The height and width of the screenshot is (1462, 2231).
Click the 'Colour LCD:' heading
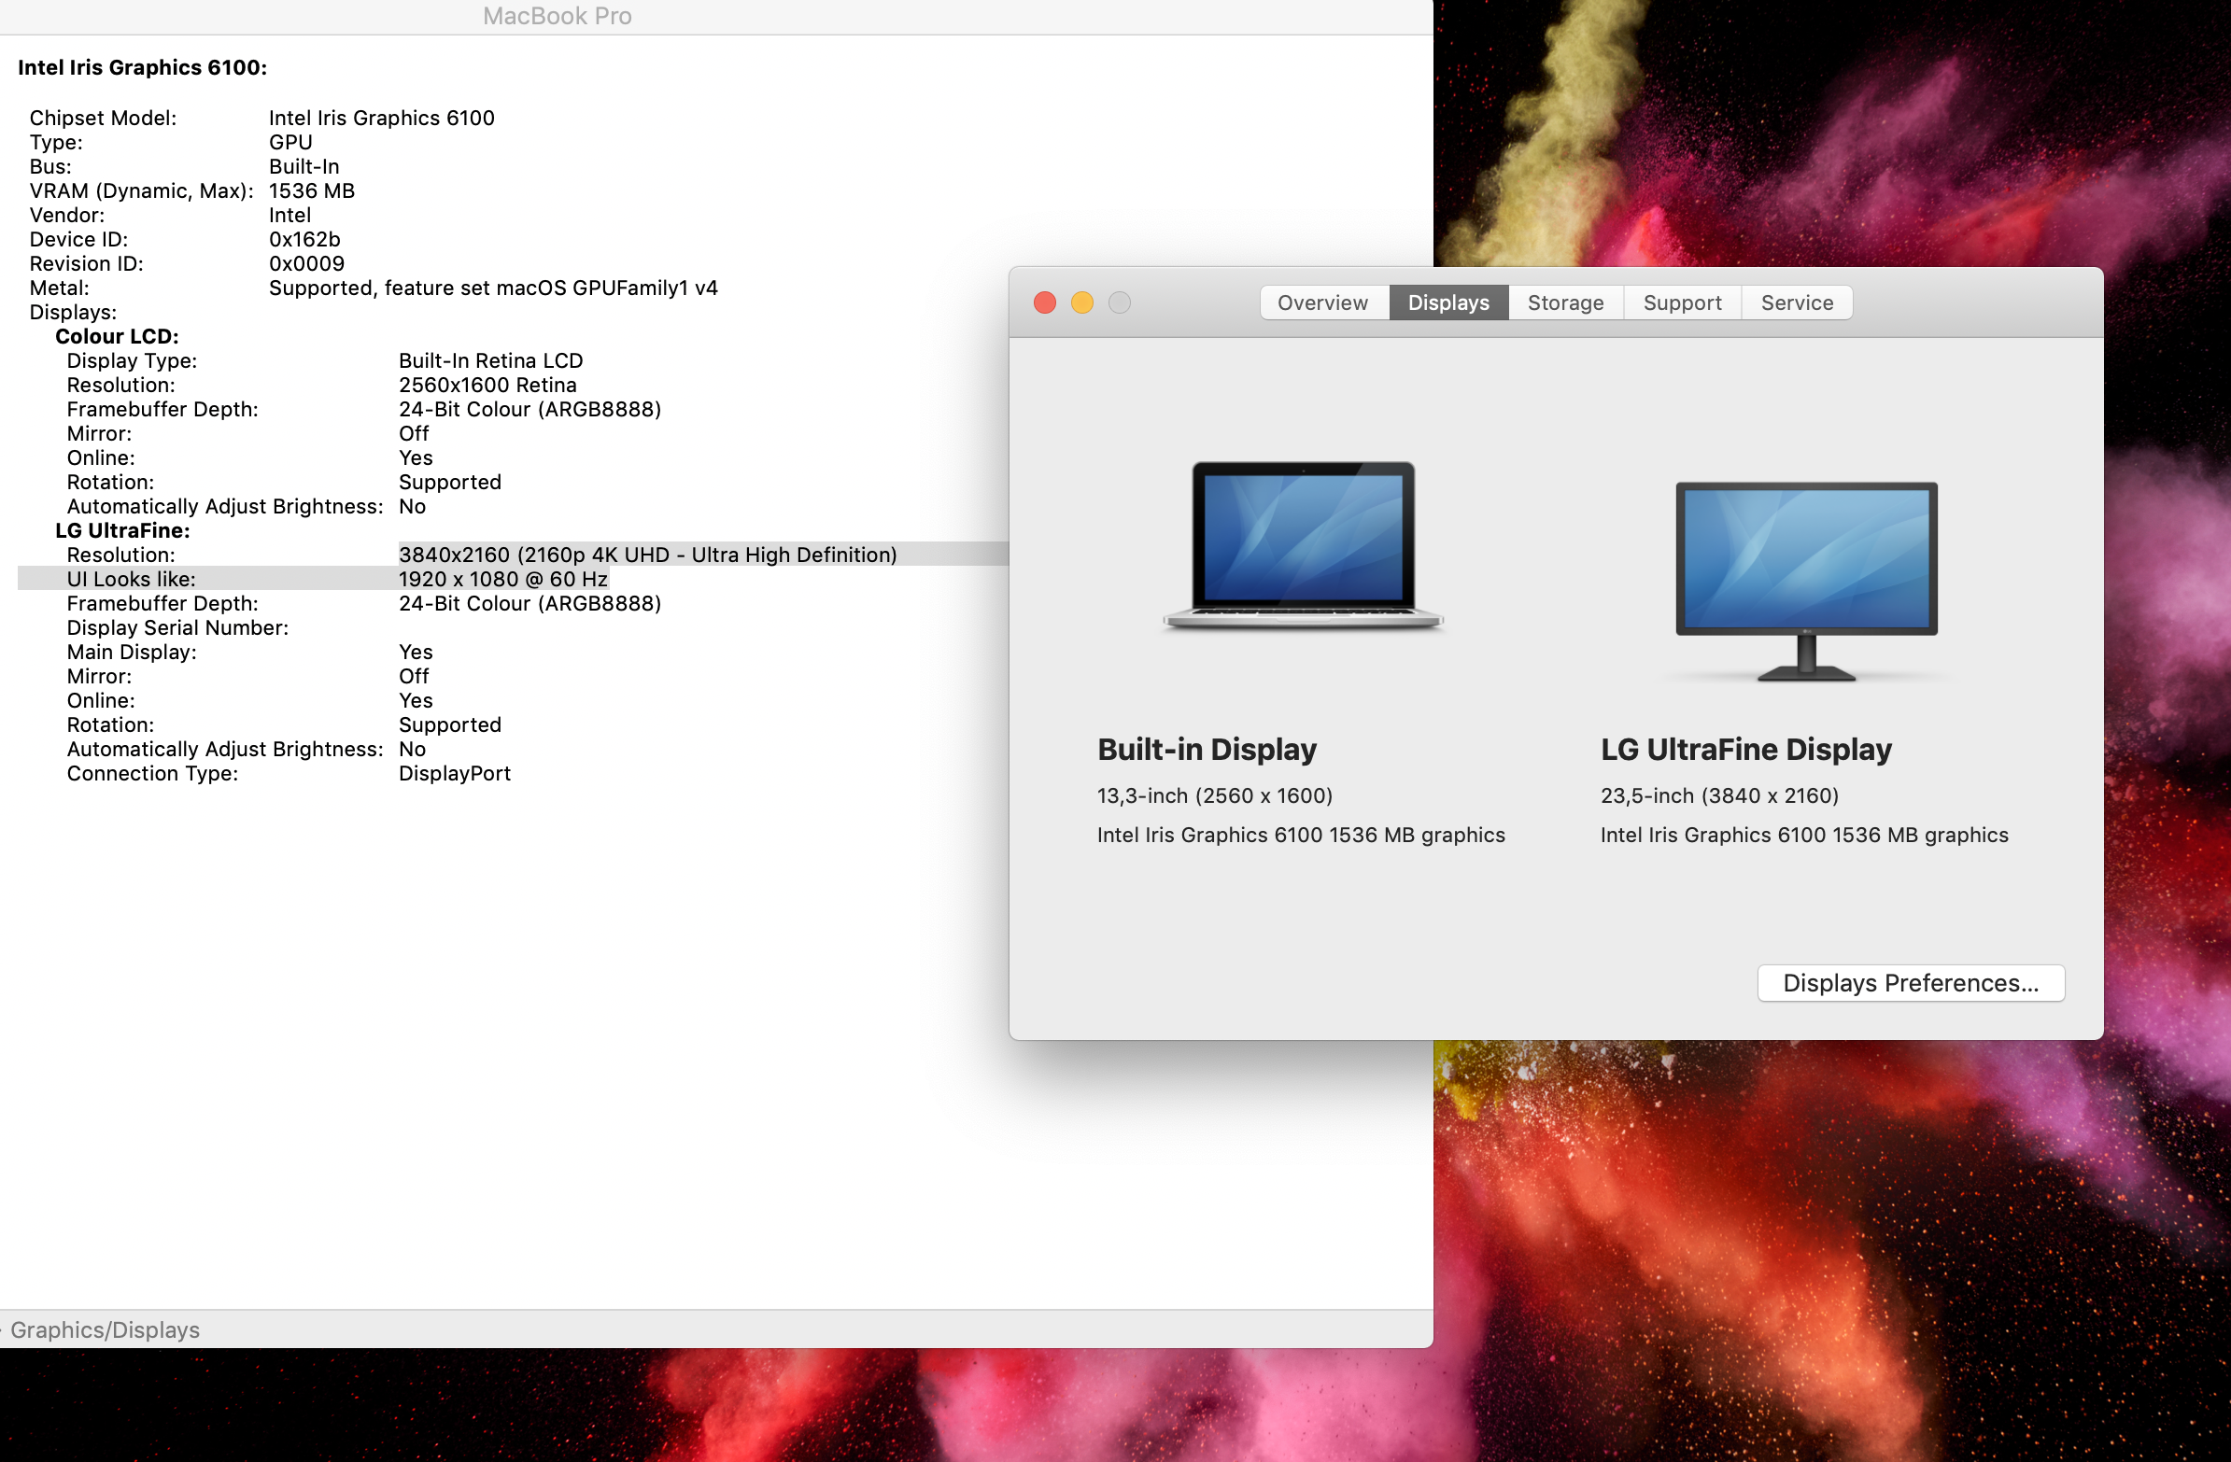[116, 336]
